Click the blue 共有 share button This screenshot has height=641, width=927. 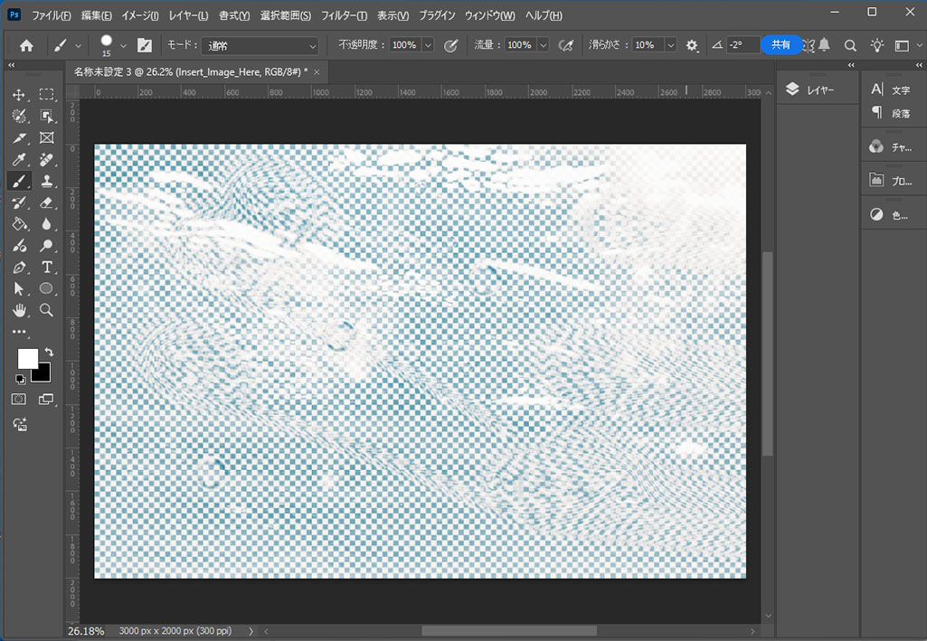780,44
